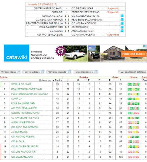Screen dimensions: 147x162
Task: Click the last-five results icons for Sevilla F.C.
Action: coord(133,84)
